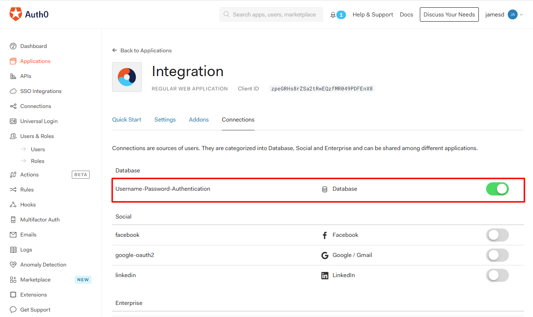This screenshot has width=533, height=317.
Task: Click the SSO Integrations cloud icon
Action: [x=13, y=91]
